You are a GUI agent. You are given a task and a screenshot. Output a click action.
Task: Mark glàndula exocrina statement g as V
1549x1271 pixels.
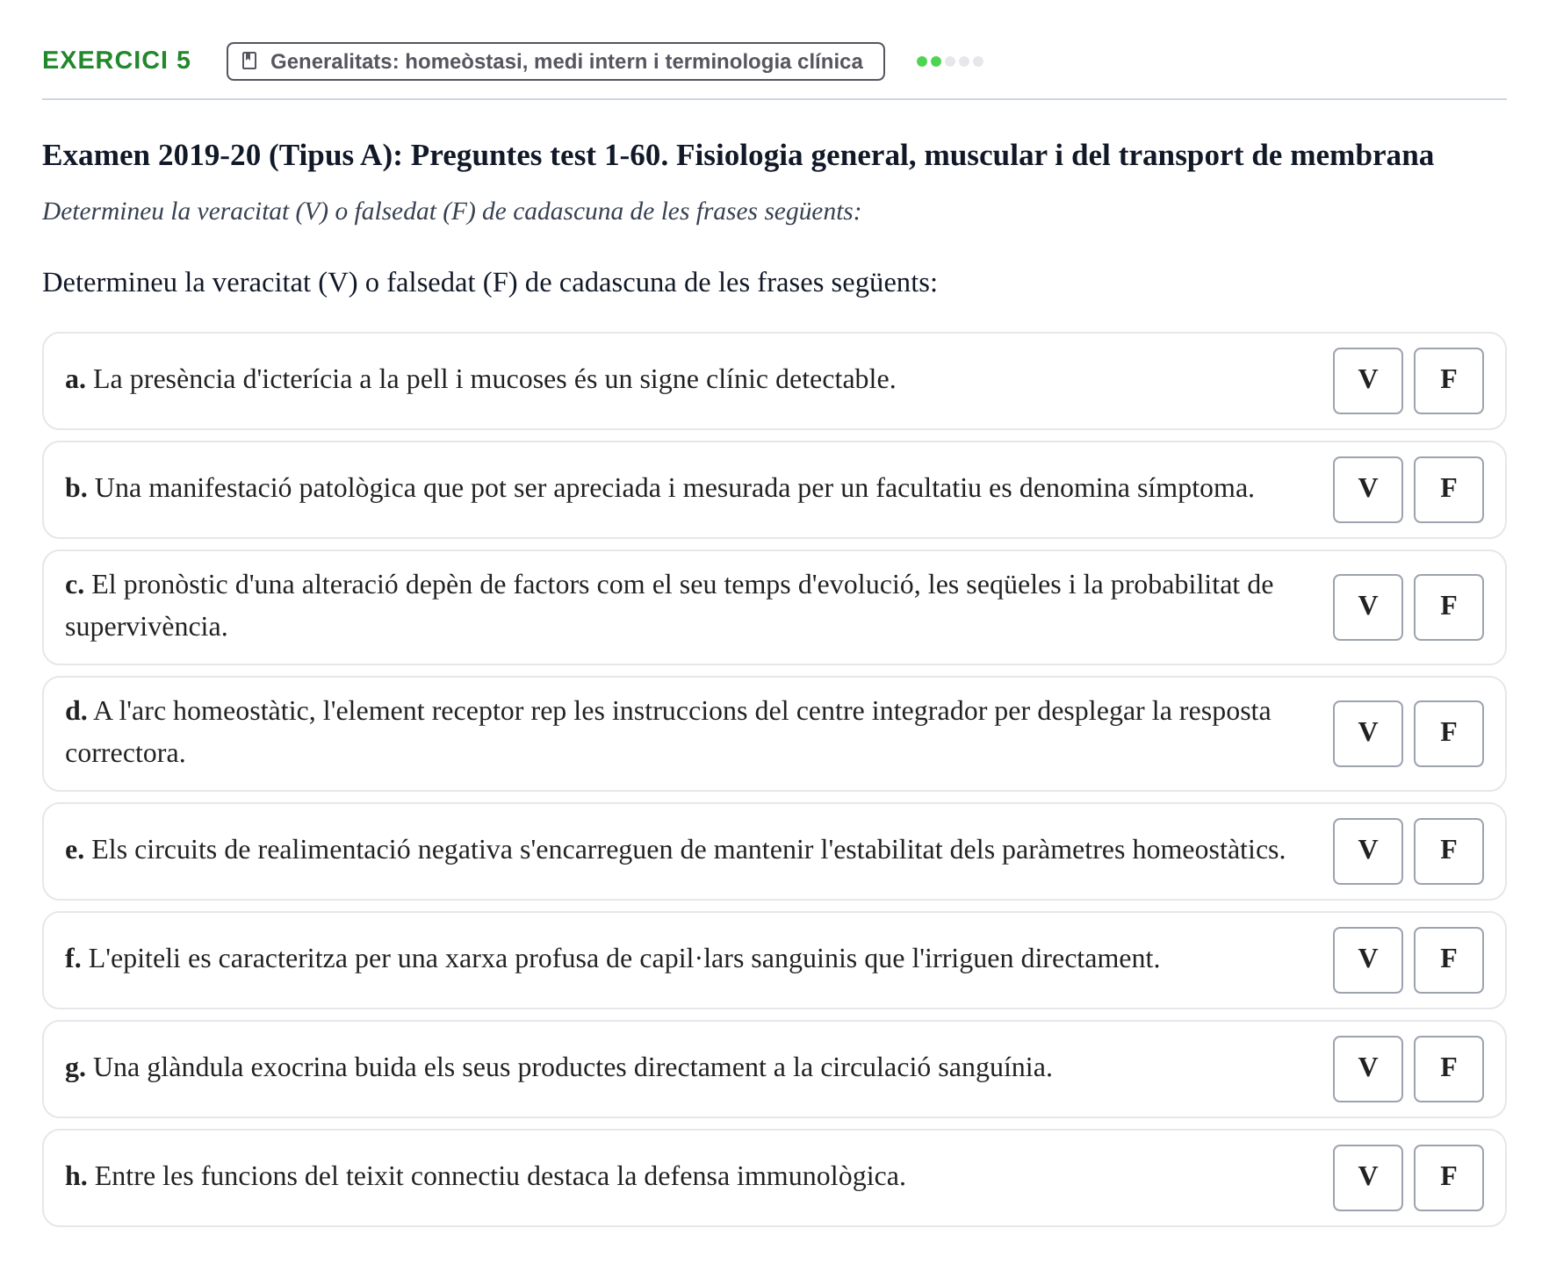coord(1367,1069)
